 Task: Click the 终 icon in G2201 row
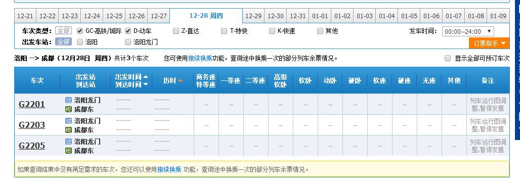[x=68, y=109]
